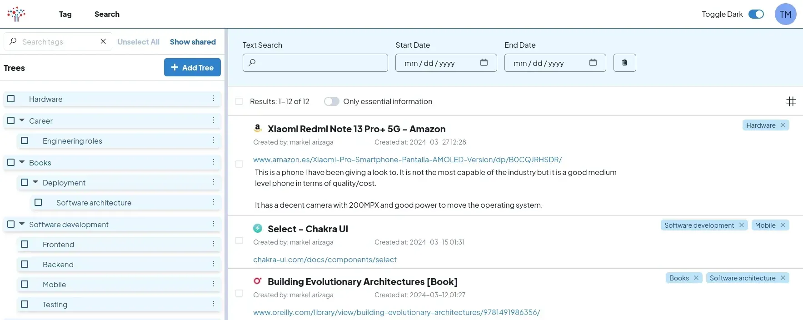The height and width of the screenshot is (320, 803).
Task: Open the Start Date calendar picker
Action: coord(484,63)
